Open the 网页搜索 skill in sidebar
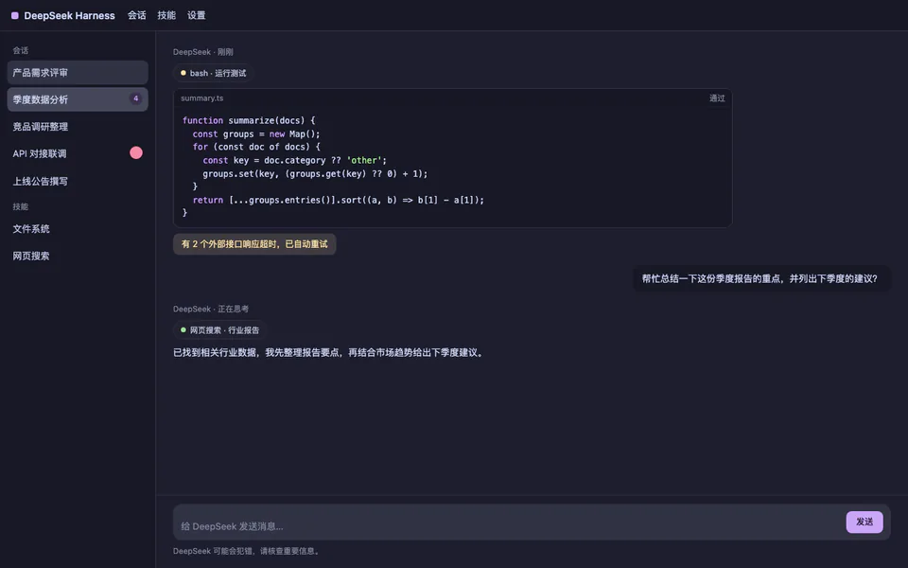This screenshot has width=908, height=568. (x=78, y=256)
